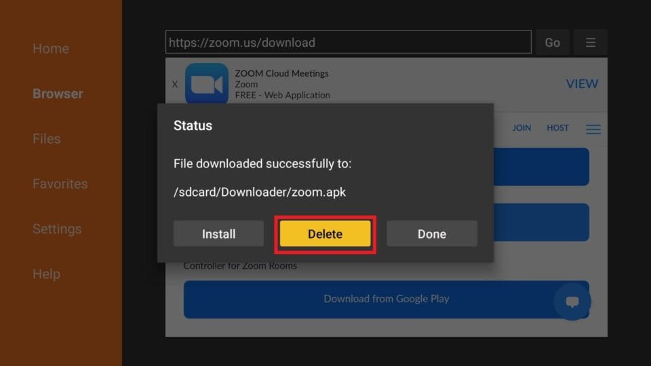651x366 pixels.
Task: Open Settings in the sidebar
Action: coord(57,229)
